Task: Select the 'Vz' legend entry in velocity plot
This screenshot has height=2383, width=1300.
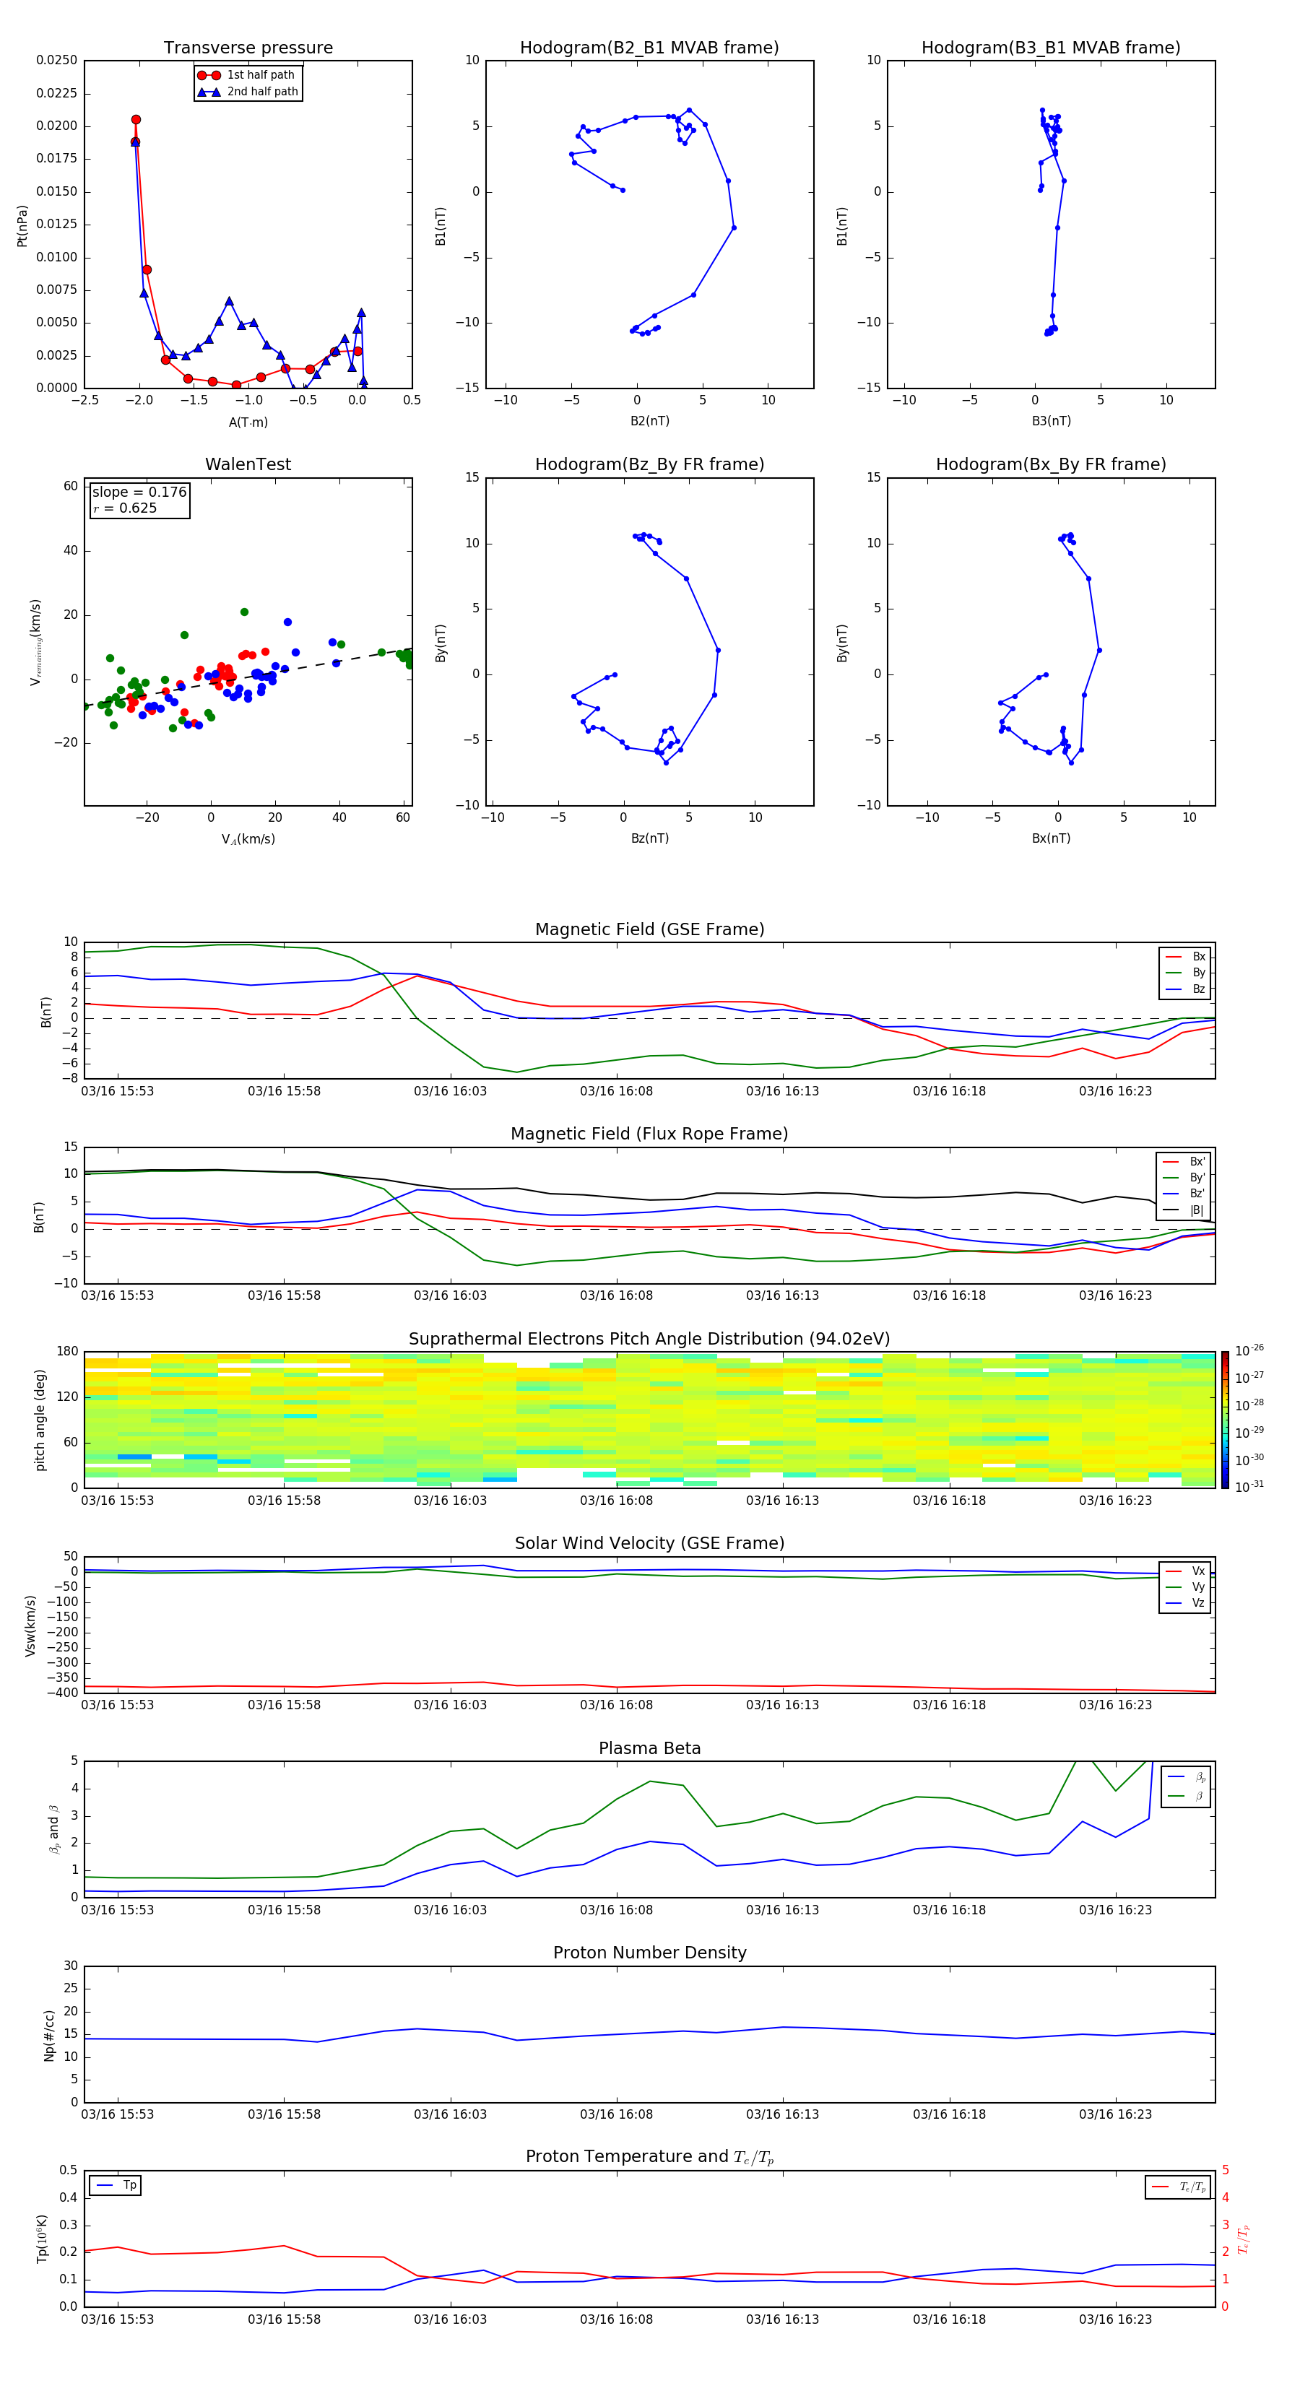Action: 1186,1603
